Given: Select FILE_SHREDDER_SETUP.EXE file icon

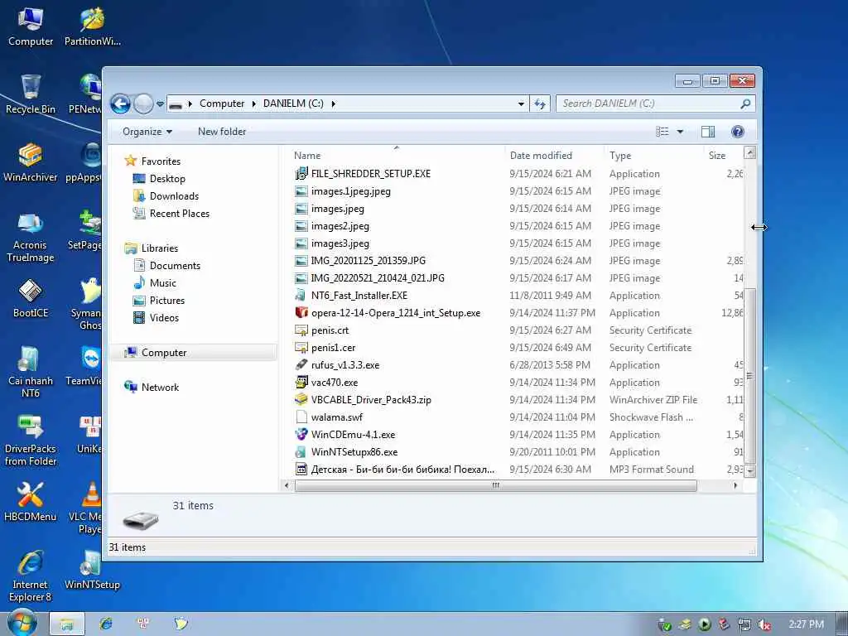Looking at the screenshot, I should point(301,174).
